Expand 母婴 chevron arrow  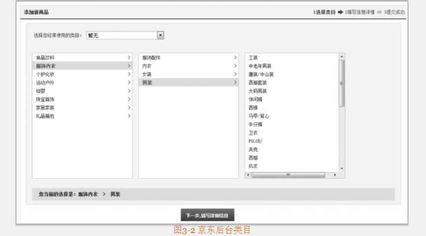click(129, 91)
